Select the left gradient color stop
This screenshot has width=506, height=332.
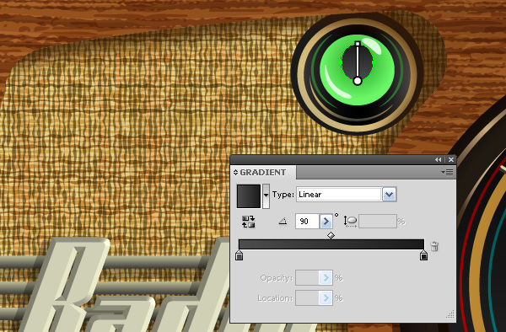pos(239,255)
